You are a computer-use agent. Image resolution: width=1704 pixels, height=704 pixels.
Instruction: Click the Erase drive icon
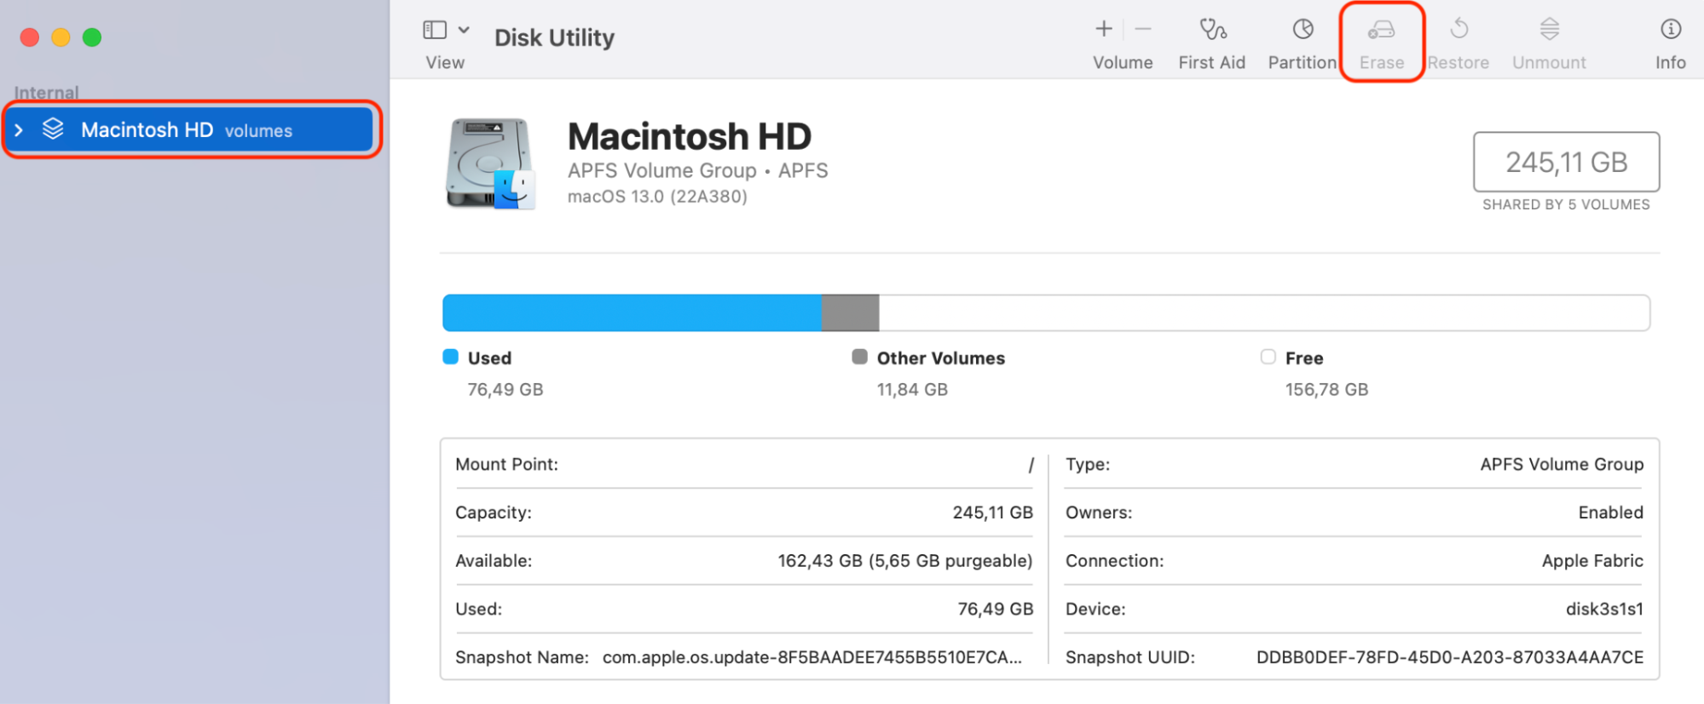pyautogui.click(x=1381, y=31)
